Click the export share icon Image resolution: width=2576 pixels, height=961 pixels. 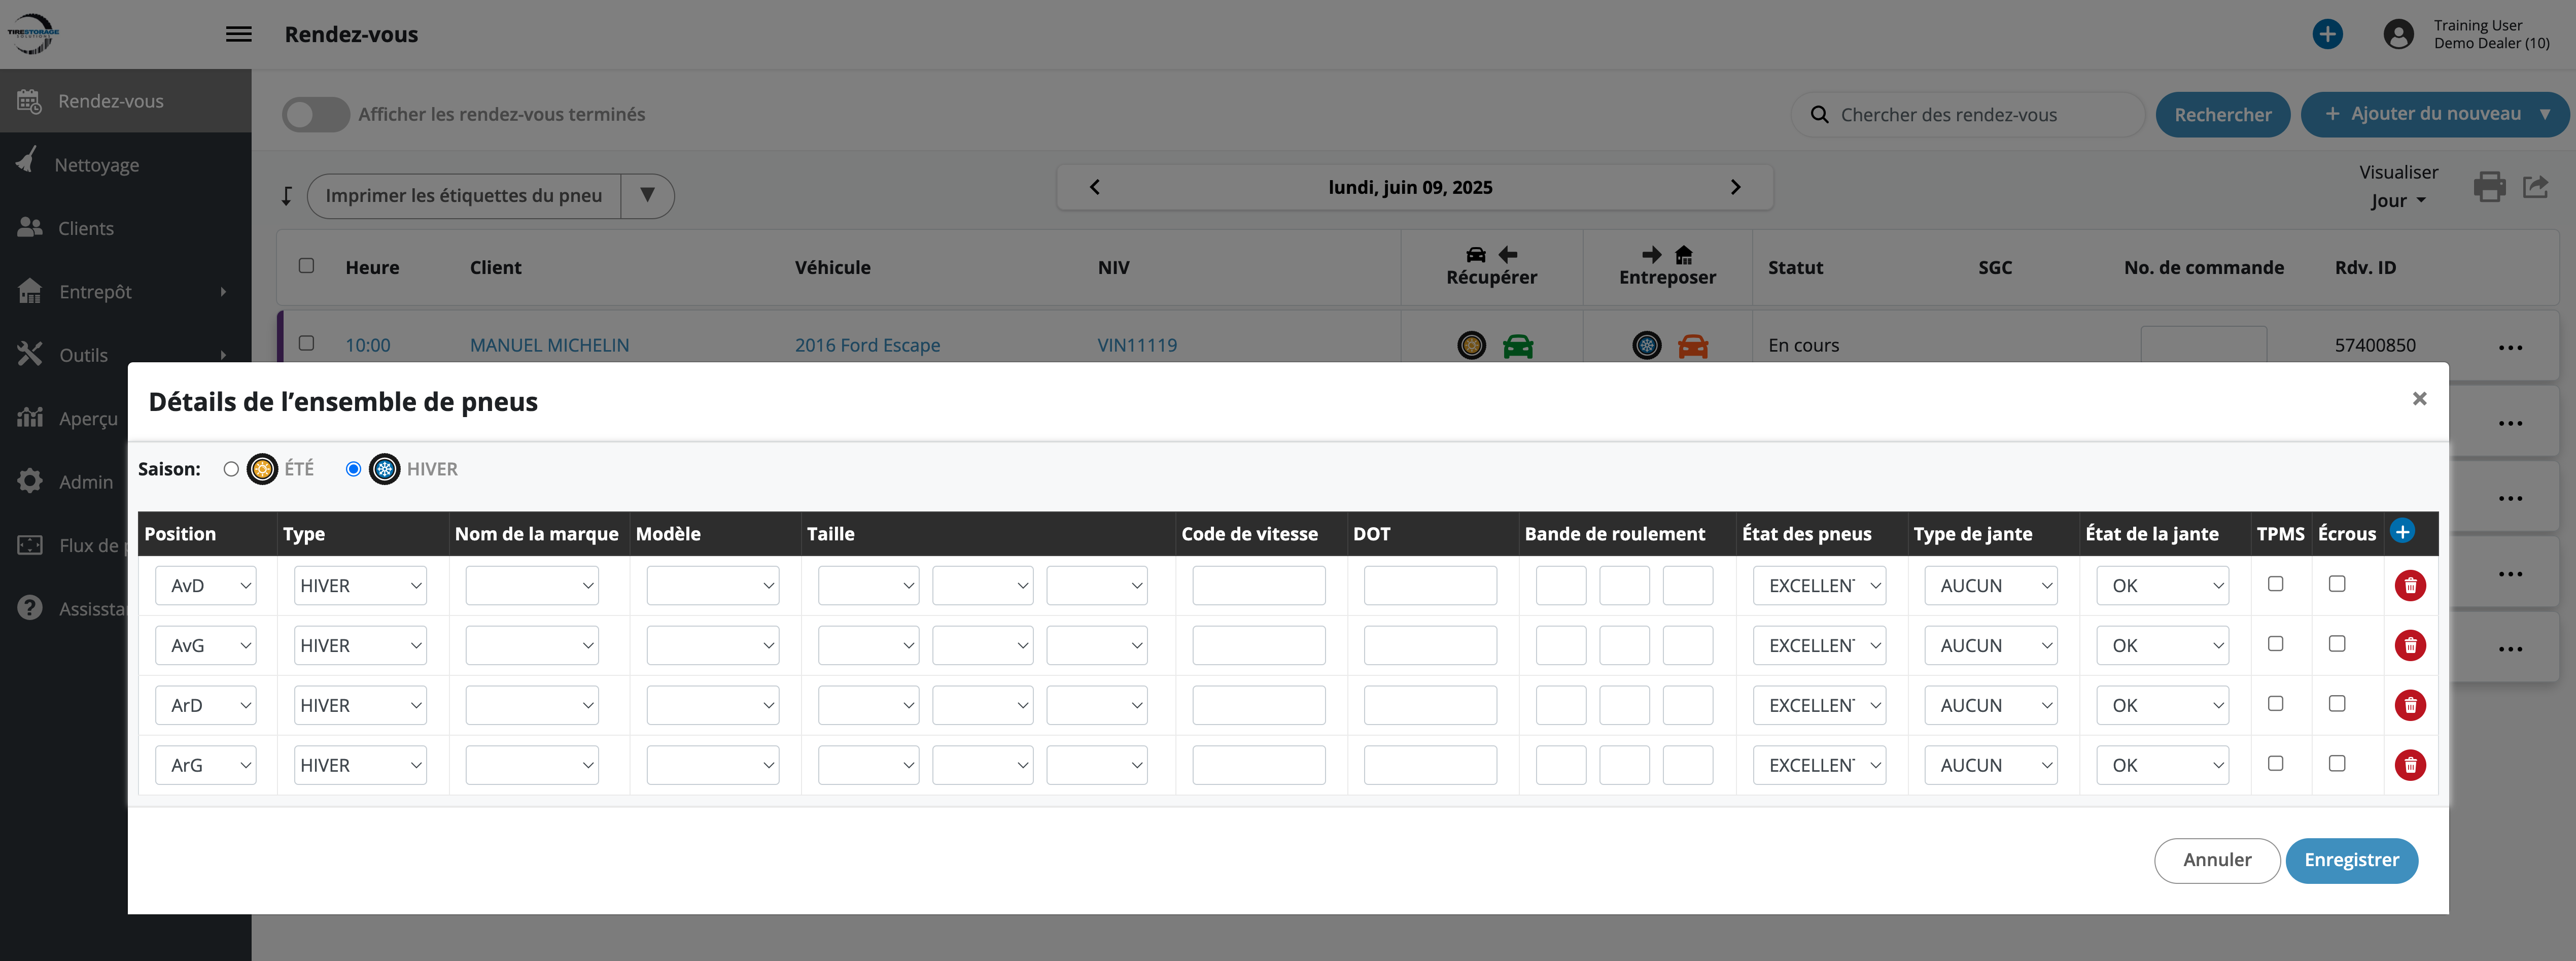(x=2535, y=187)
